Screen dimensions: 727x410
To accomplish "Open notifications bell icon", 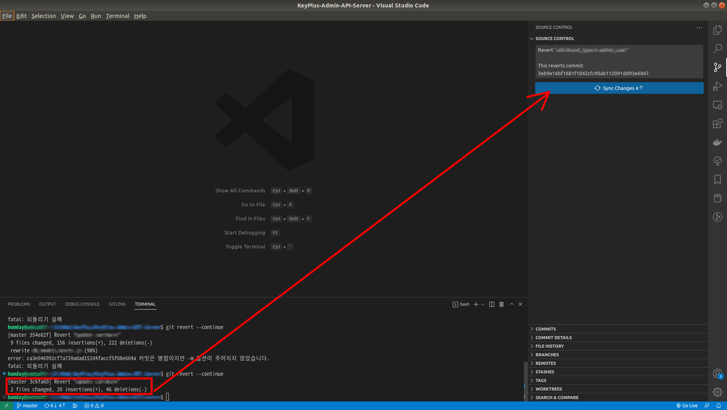I will coord(718,406).
